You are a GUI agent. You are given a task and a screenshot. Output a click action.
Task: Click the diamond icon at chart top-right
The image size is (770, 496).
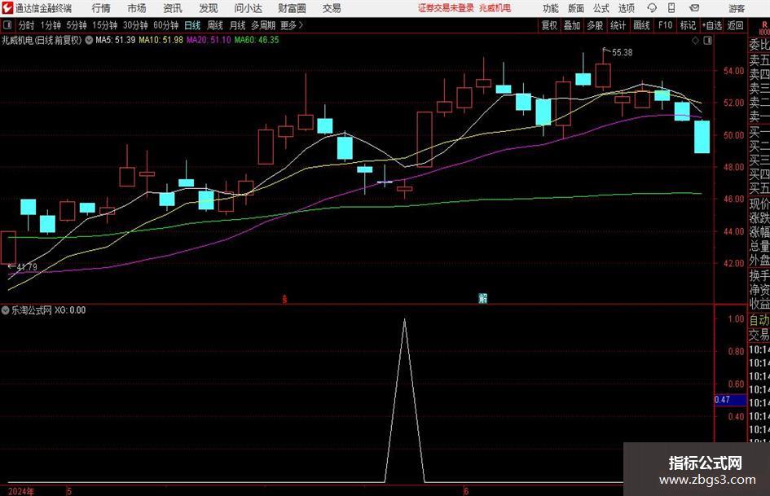[x=695, y=40]
